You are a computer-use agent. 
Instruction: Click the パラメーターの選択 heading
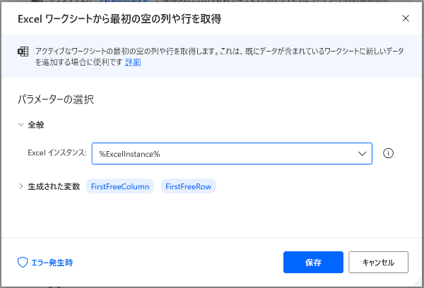pos(56,100)
